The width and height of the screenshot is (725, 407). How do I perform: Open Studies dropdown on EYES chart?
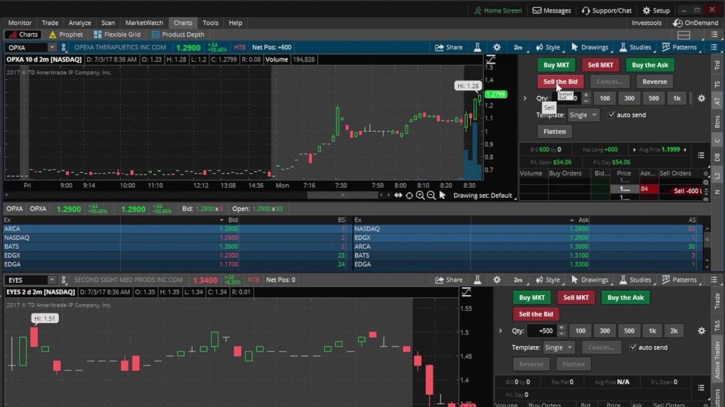[x=635, y=280]
